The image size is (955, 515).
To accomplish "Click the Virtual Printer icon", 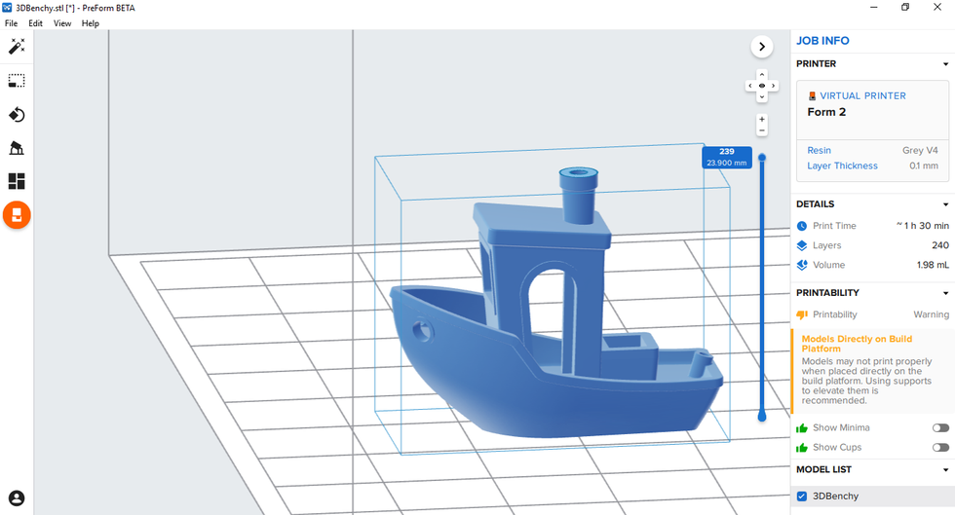I will coord(812,96).
